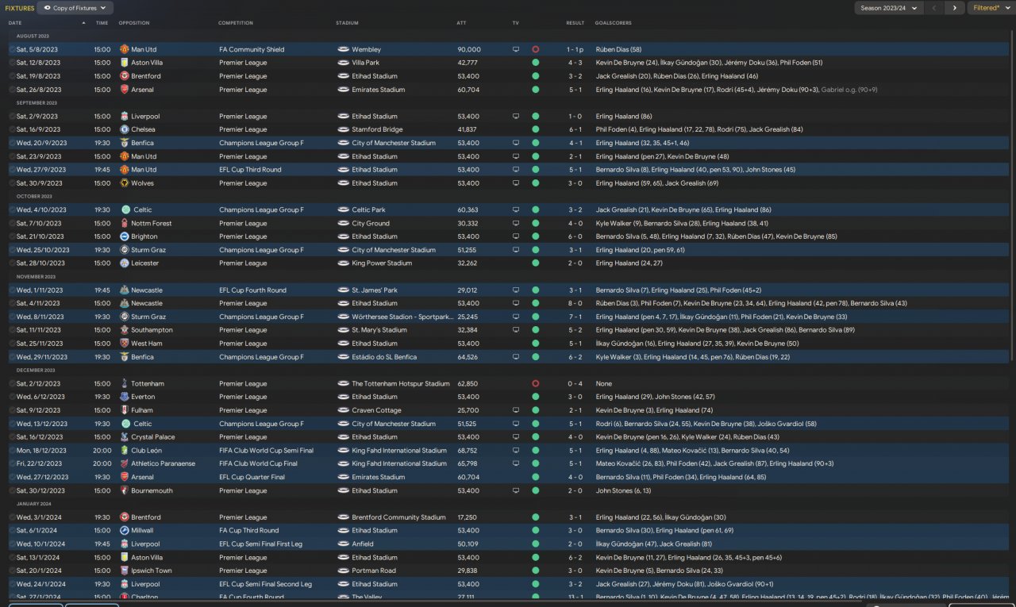Tick the selector circle for Sat, 4/11/2023
This screenshot has height=607, width=1016.
[12, 303]
